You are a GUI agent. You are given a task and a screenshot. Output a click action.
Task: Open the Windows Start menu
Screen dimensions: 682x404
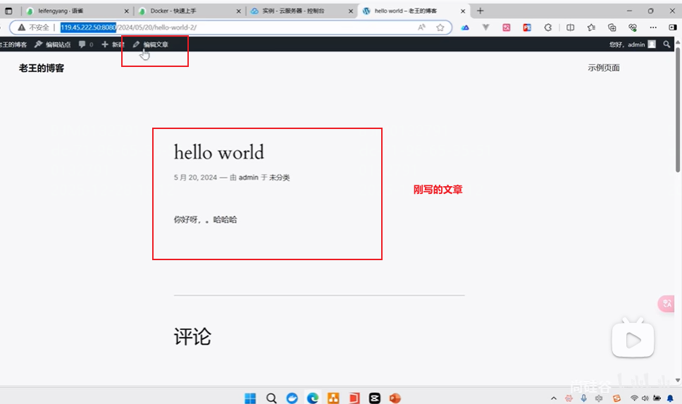[250, 398]
